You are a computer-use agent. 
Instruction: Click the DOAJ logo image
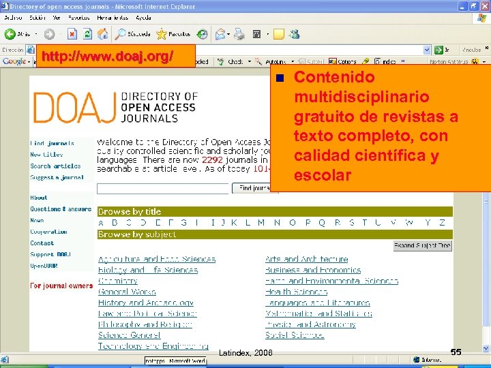pyautogui.click(x=115, y=108)
